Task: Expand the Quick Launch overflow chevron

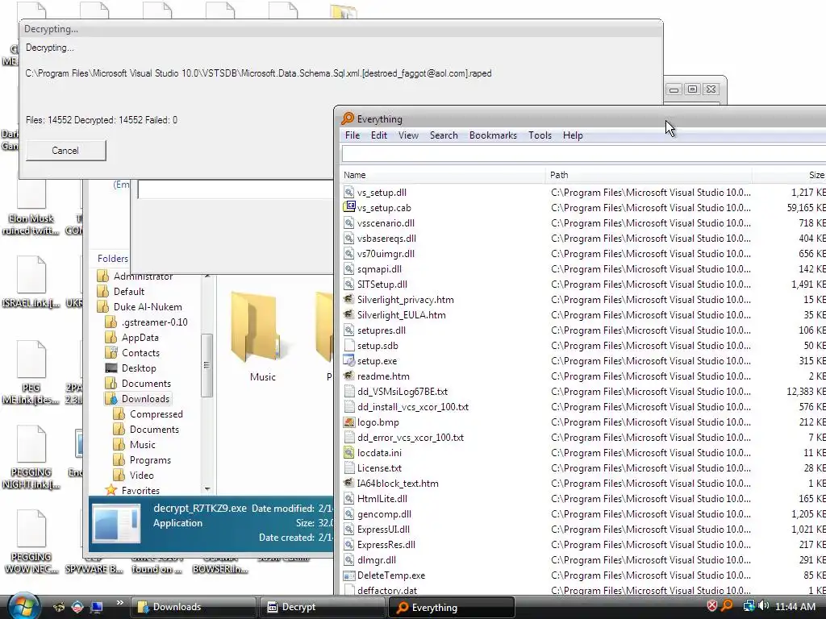Action: point(119,603)
